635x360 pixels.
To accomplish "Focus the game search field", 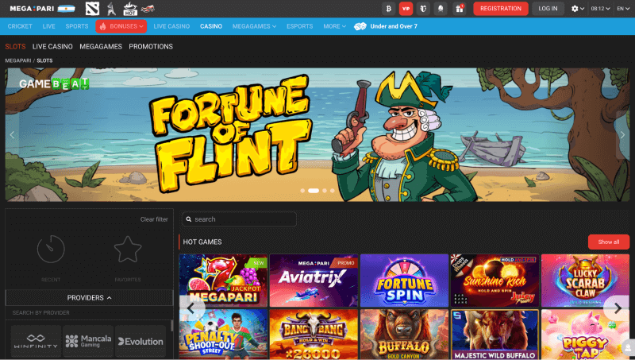I will pos(240,219).
